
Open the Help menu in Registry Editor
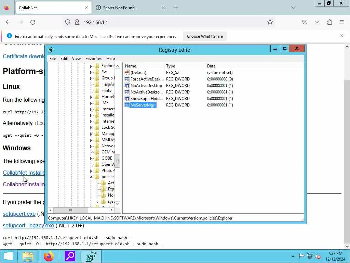110,59
